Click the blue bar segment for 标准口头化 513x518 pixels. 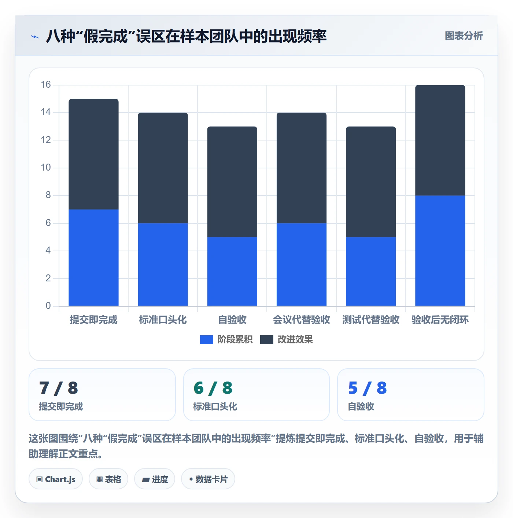click(x=163, y=265)
